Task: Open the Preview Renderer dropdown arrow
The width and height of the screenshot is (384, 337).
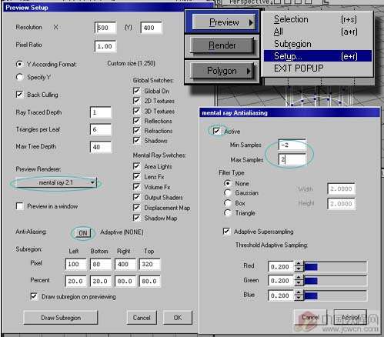Action: coord(92,182)
